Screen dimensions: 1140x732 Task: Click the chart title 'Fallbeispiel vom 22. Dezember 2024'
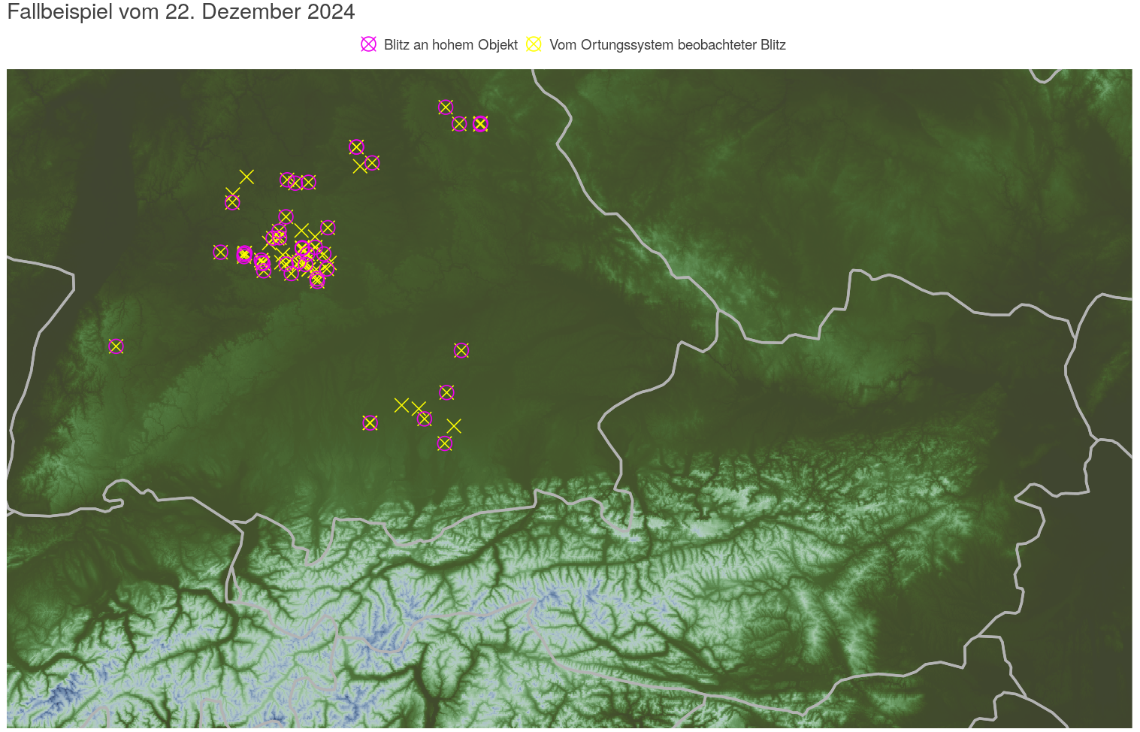pyautogui.click(x=181, y=12)
